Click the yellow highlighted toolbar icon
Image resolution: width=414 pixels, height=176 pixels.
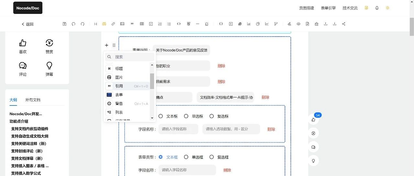[x=104, y=24]
